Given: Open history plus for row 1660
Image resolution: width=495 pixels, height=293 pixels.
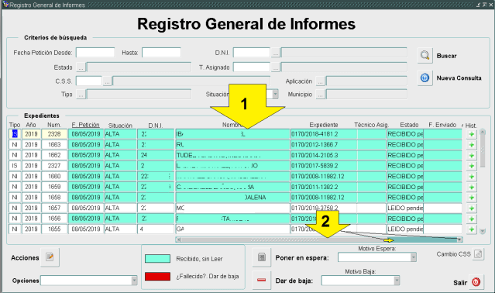Looking at the screenshot, I should coord(471,177).
